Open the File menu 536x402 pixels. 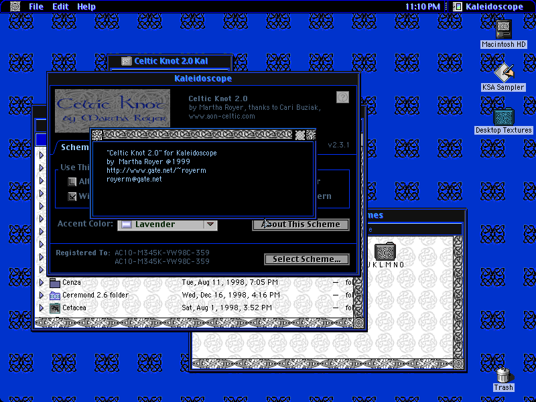[36, 7]
